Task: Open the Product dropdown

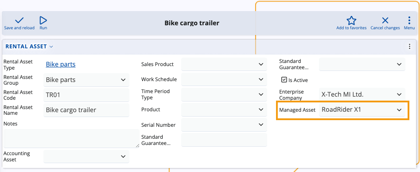Action: click(x=224, y=109)
